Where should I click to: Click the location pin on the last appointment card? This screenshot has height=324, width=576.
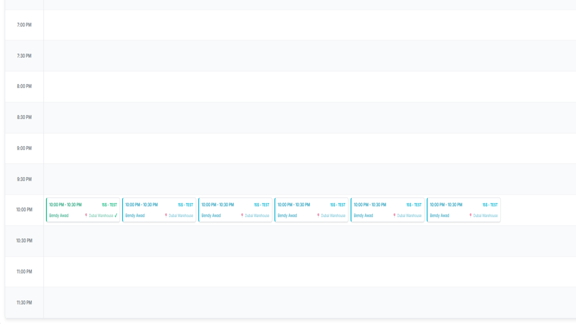pos(471,215)
